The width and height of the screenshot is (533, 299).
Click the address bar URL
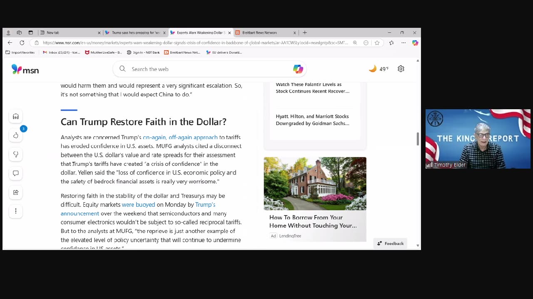tap(195, 43)
